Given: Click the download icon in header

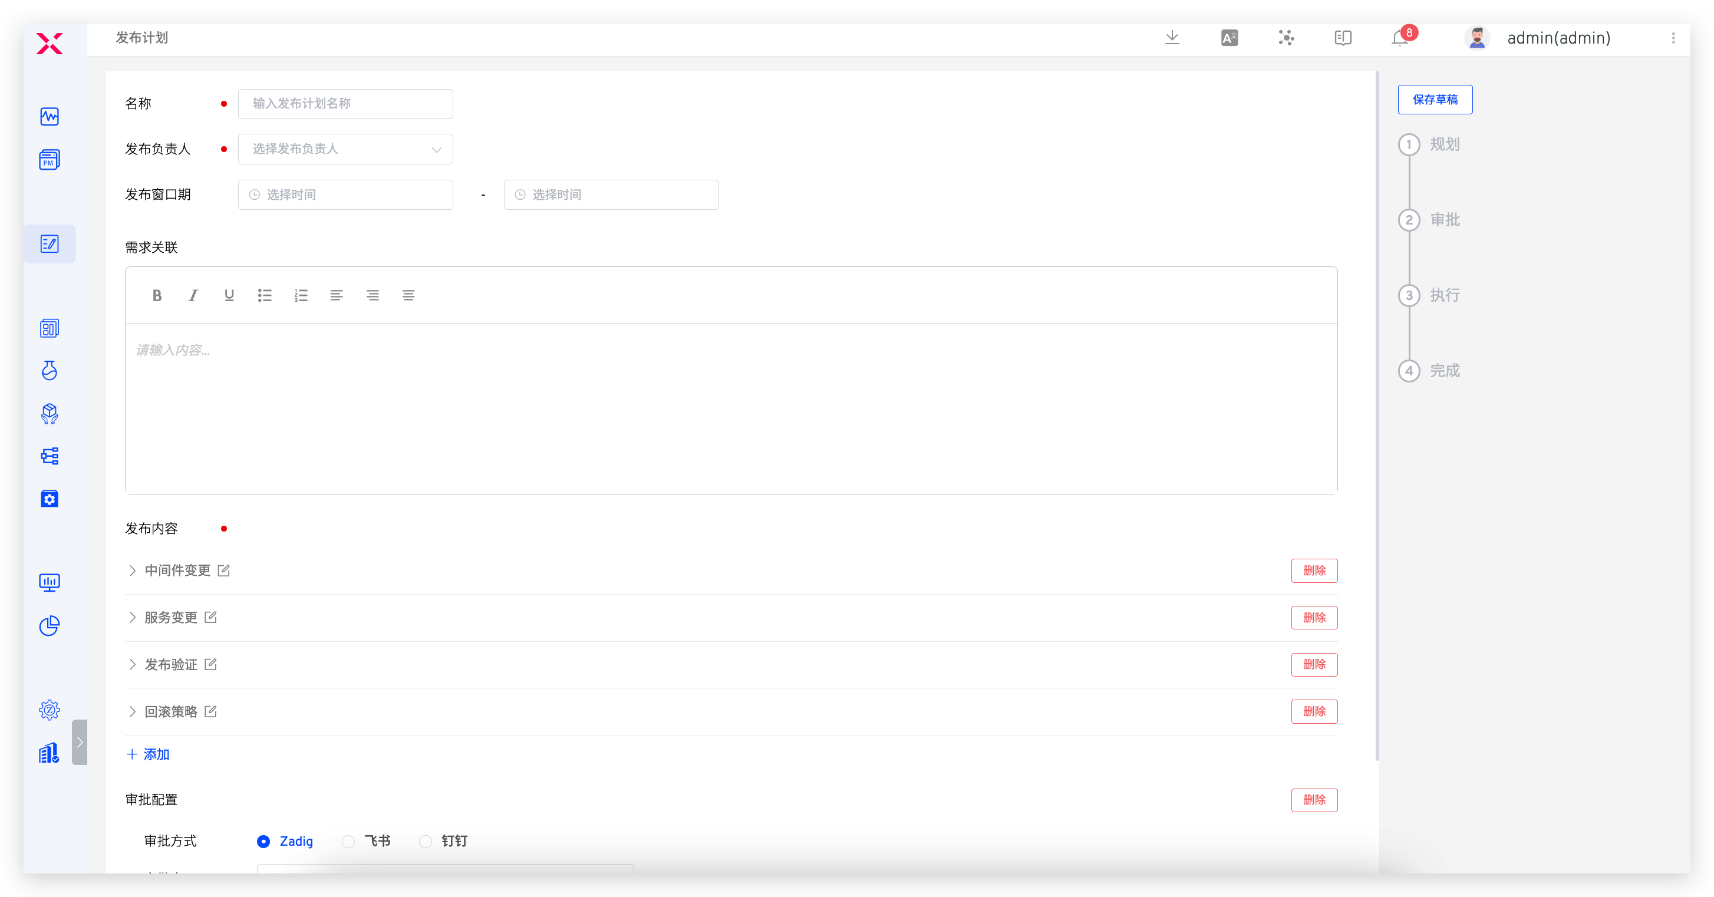Looking at the screenshot, I should coord(1172,38).
